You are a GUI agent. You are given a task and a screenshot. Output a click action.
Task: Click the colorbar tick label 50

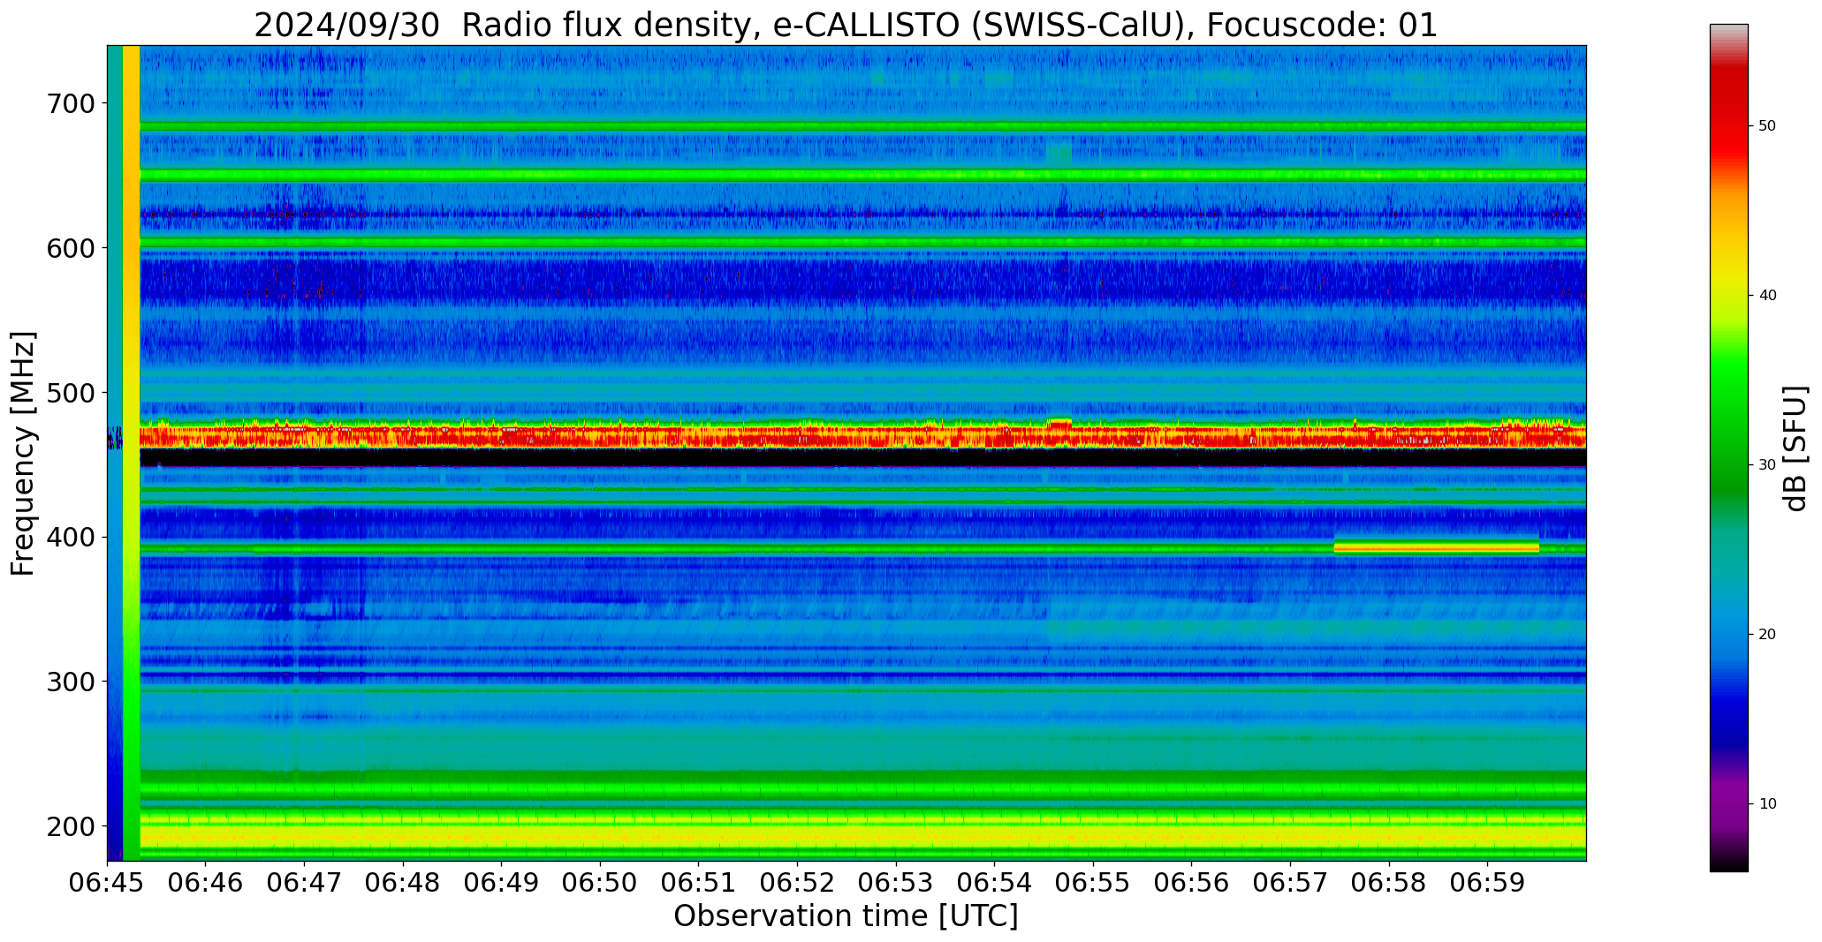[x=1767, y=126]
